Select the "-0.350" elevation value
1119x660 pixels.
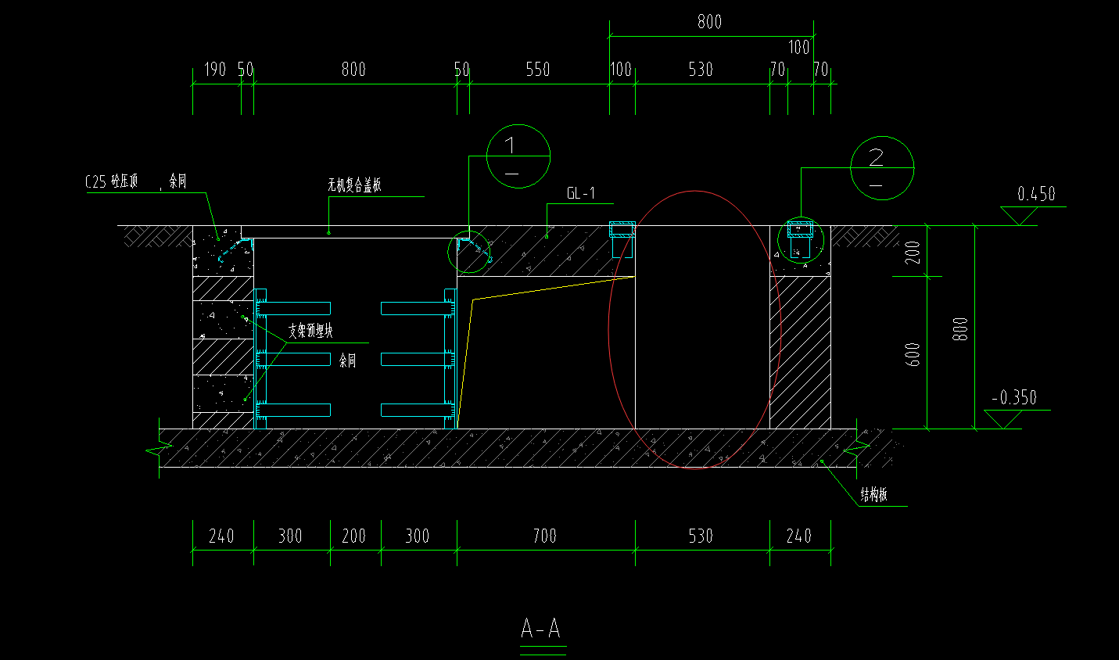(x=1014, y=397)
